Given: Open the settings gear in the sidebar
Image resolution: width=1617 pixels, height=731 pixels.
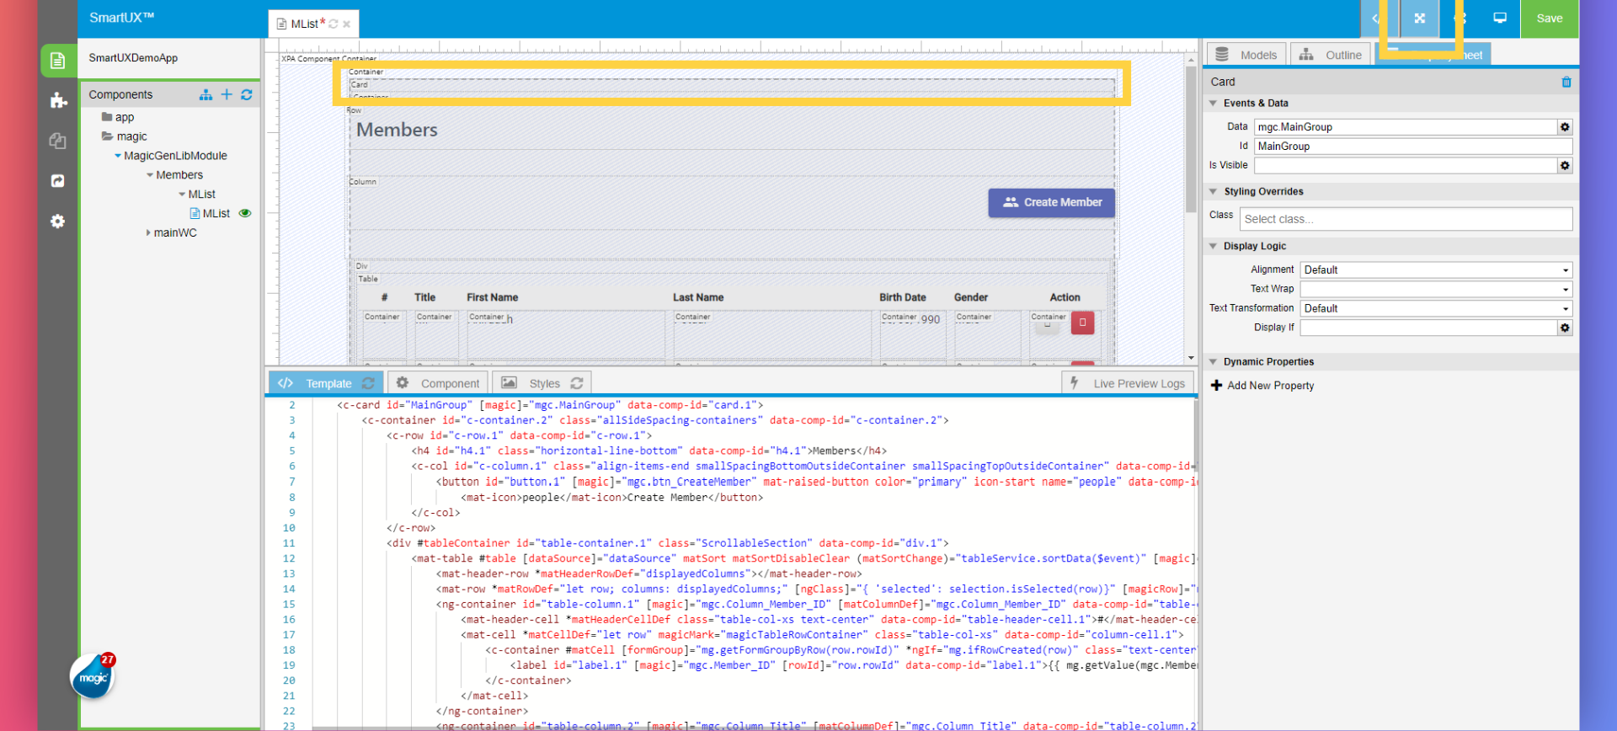Looking at the screenshot, I should (x=57, y=221).
